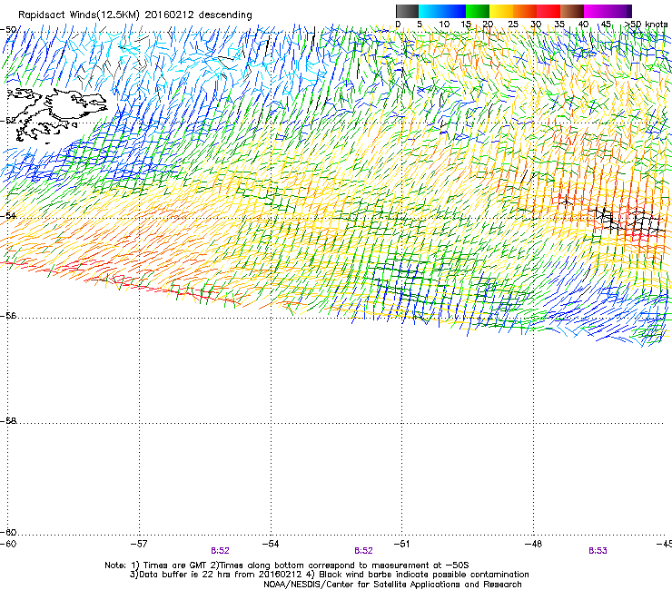This screenshot has width=672, height=590.
Task: Click the longitude label '-57'
Action: point(139,544)
